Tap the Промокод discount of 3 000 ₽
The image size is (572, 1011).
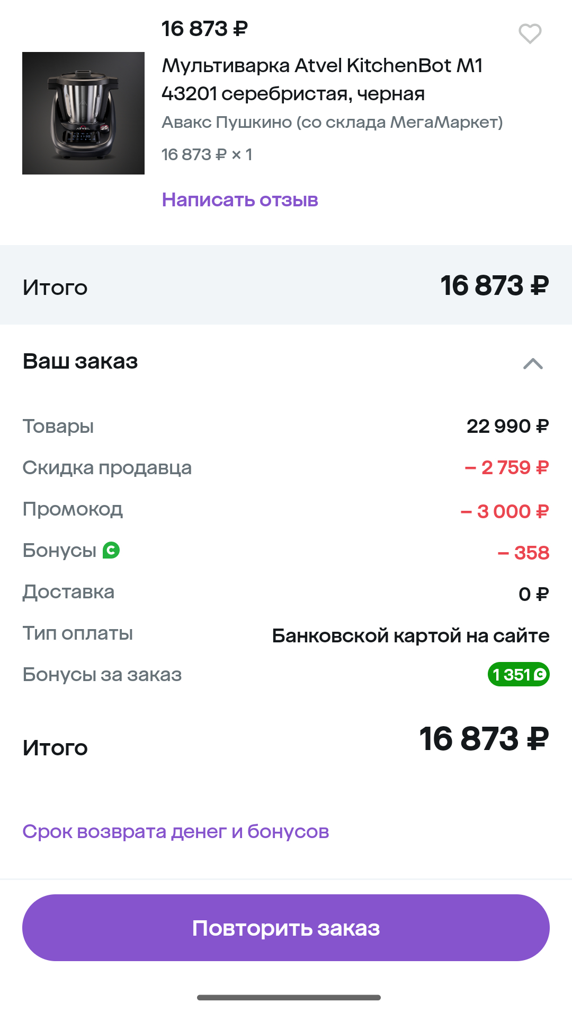pos(505,511)
